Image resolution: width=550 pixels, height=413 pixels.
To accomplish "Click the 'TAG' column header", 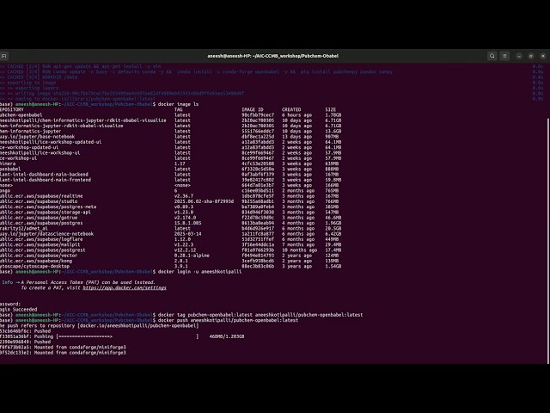I will pyautogui.click(x=178, y=109).
